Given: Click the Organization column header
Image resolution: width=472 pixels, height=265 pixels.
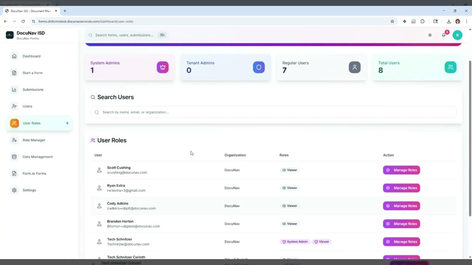Looking at the screenshot, I should [235, 155].
